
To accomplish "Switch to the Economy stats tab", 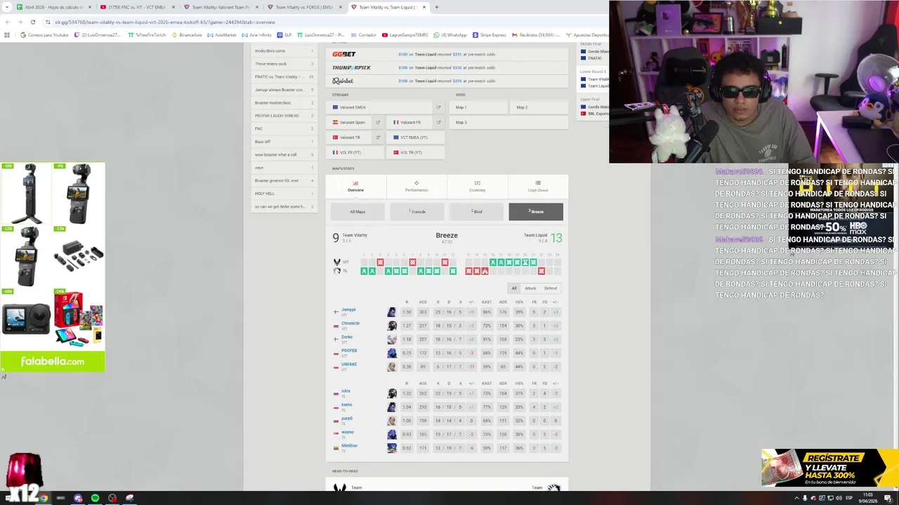I will pyautogui.click(x=477, y=186).
